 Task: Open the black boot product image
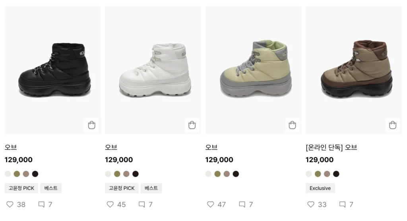52,70
